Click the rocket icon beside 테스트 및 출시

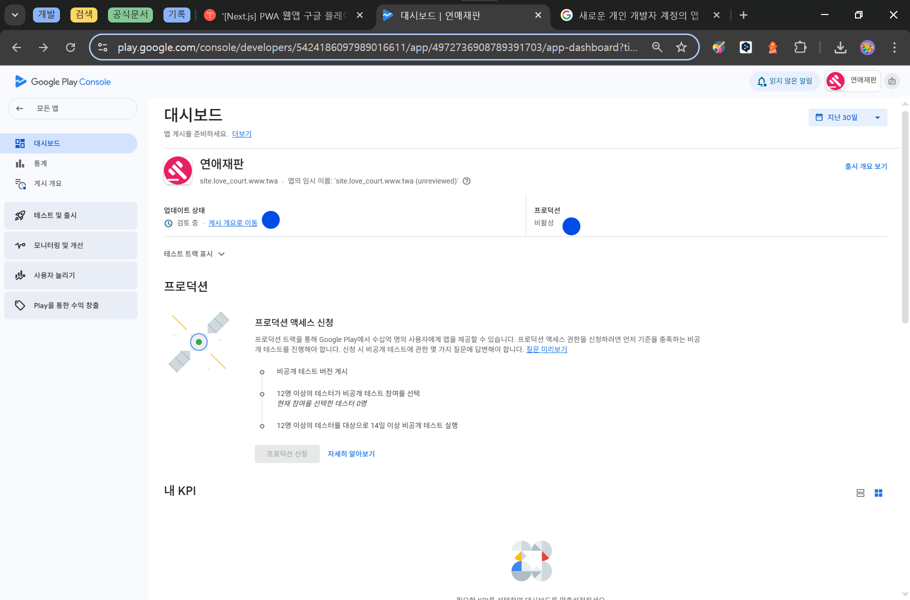20,215
